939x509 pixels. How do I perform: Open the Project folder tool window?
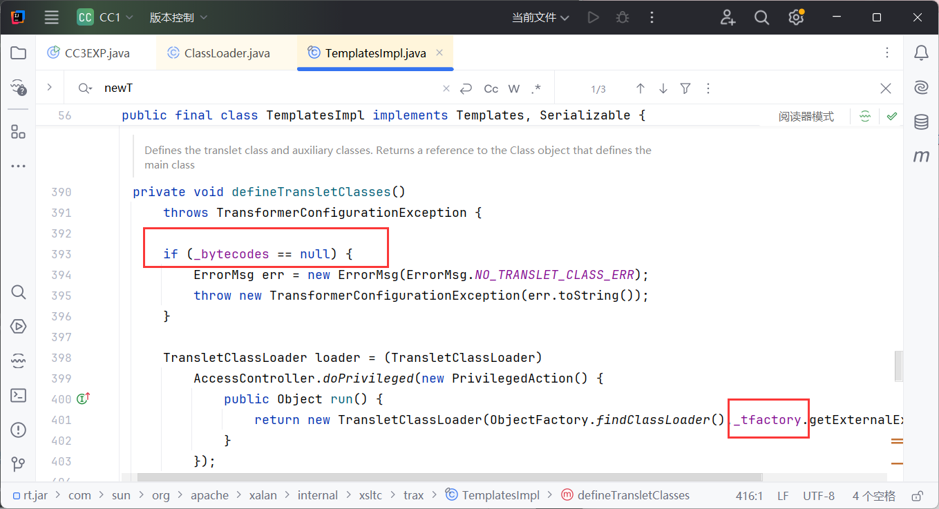(19, 53)
